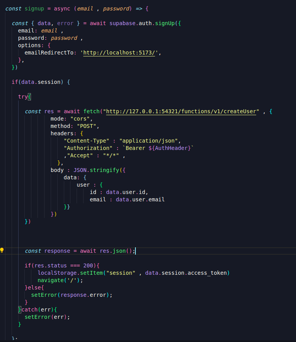The height and width of the screenshot is (342, 296).
Task: Click the lightbulb code action icon
Action: pyautogui.click(x=2, y=250)
